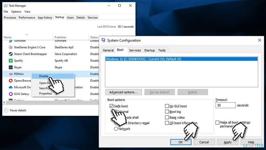Image resolution: width=266 pixels, height=150 pixels.
Task: Click the Opera Browser icon
Action: coord(11,80)
